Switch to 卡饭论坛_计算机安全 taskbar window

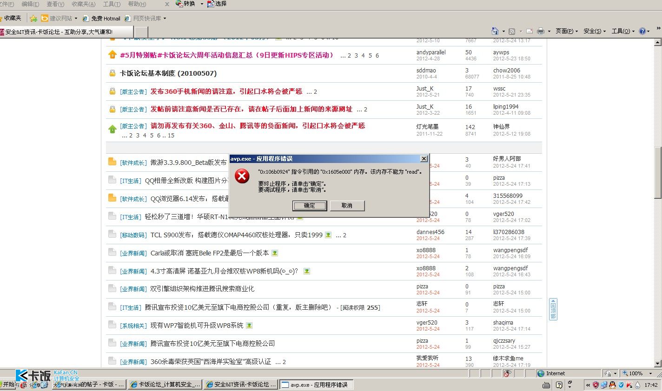tap(165, 384)
